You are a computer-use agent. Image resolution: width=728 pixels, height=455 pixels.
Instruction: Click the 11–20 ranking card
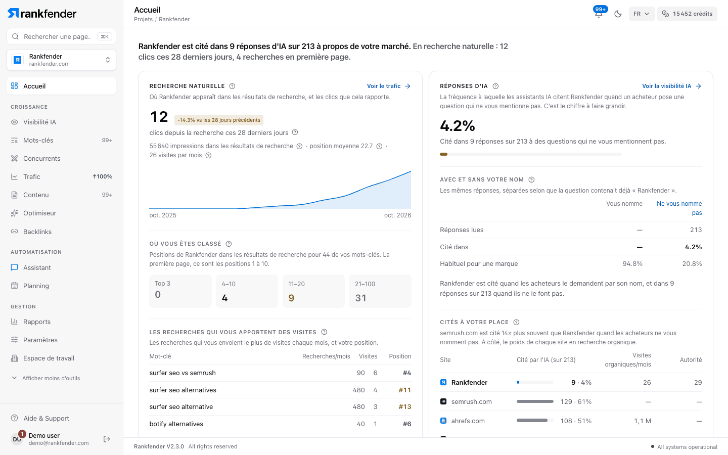coord(313,291)
